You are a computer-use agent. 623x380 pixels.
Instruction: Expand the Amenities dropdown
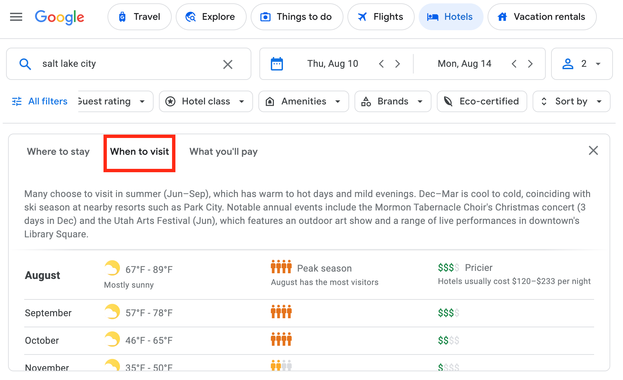click(x=303, y=101)
